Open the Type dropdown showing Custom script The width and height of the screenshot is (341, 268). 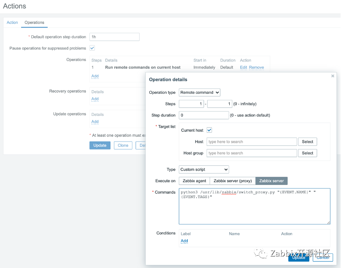[204, 169]
